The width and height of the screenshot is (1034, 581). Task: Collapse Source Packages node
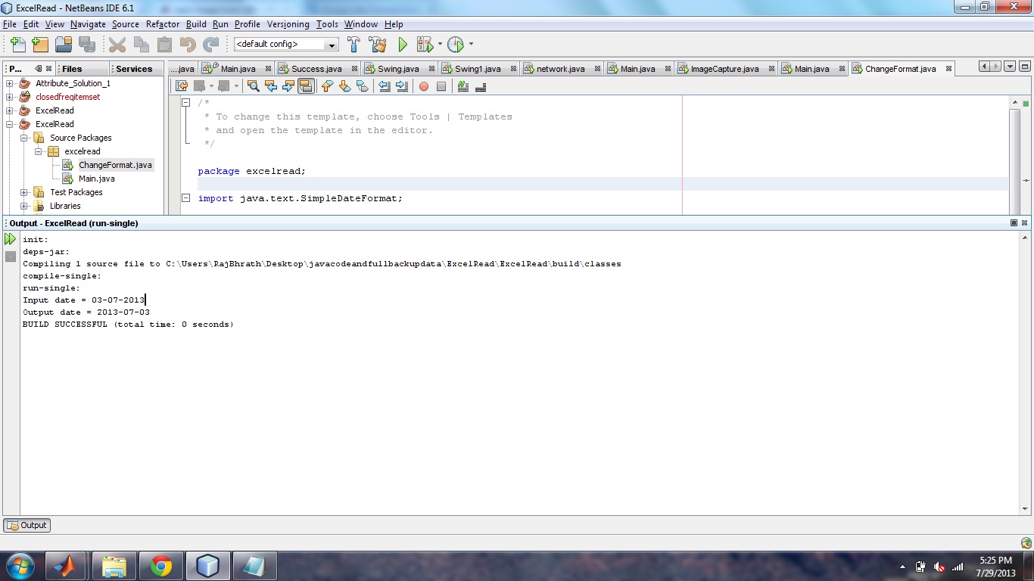click(24, 138)
